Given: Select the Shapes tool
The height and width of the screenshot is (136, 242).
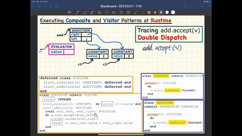Looking at the screenshot, I should point(99,12).
